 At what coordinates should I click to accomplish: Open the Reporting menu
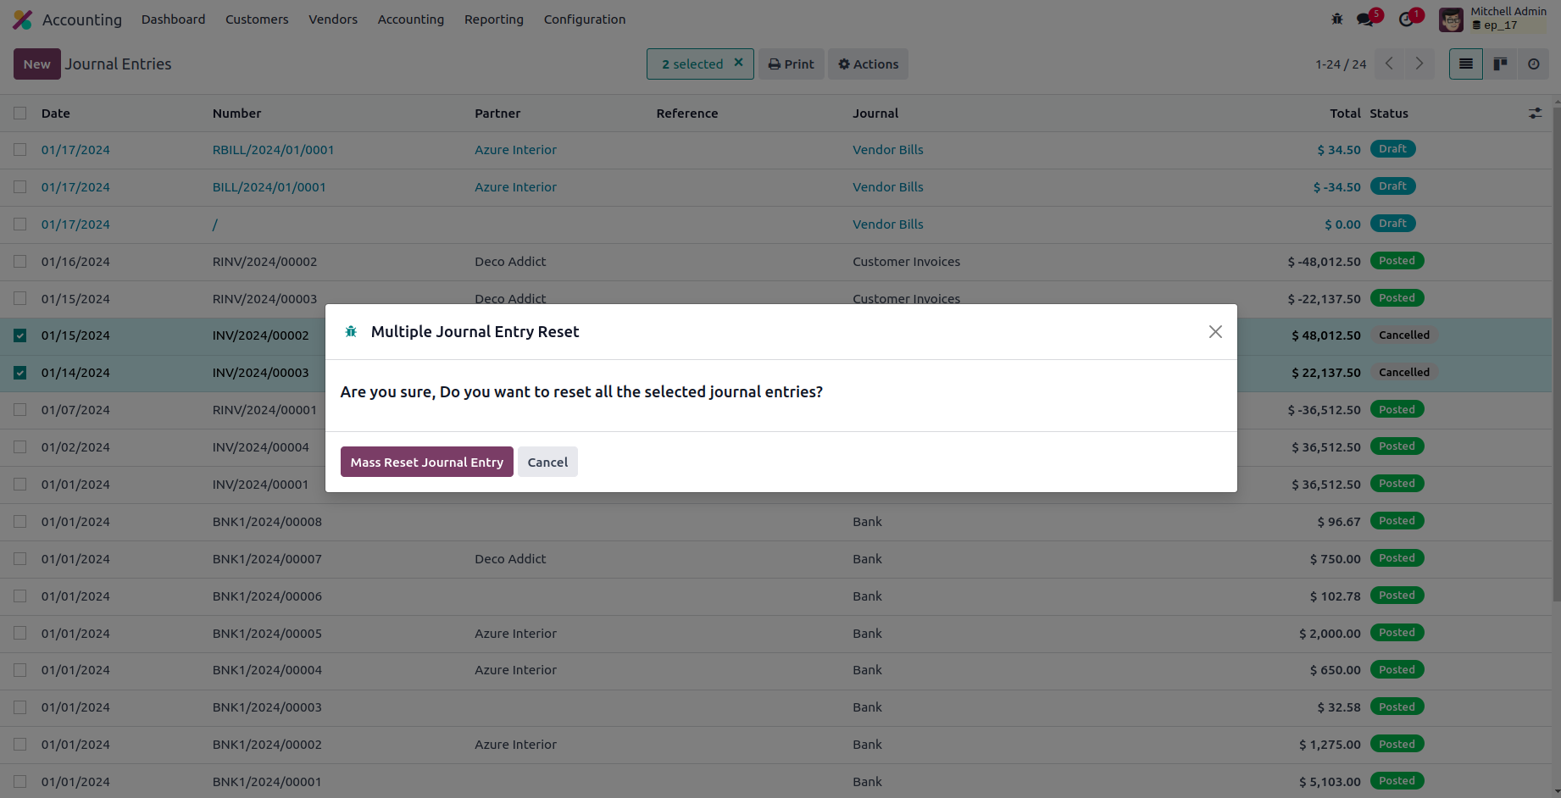coord(493,19)
